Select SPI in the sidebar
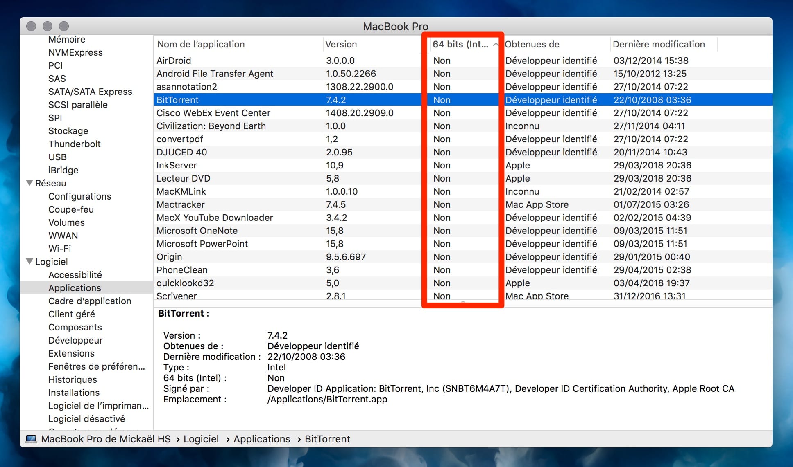Image resolution: width=793 pixels, height=467 pixels. point(55,118)
